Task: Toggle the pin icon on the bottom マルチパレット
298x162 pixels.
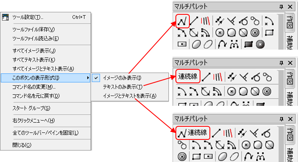Action: 281,119
